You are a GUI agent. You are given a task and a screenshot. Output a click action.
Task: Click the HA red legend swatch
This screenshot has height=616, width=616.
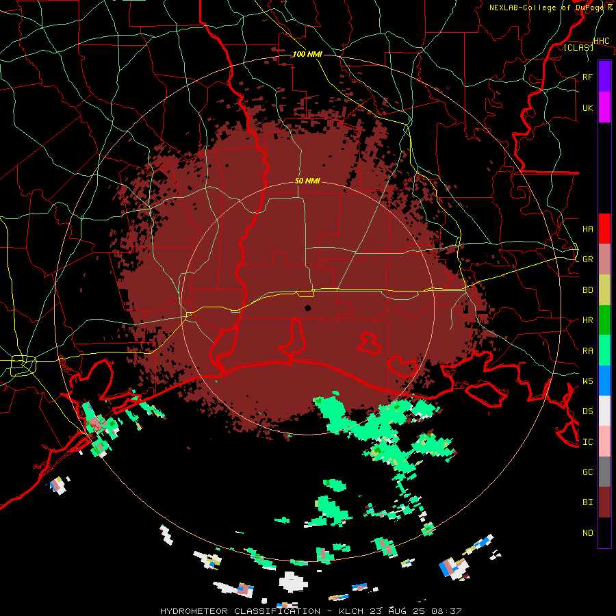point(604,229)
